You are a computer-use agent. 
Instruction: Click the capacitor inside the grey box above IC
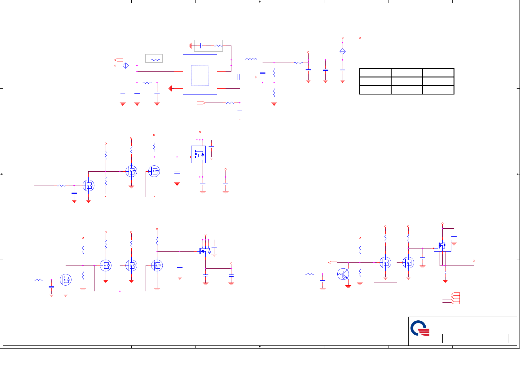coord(201,46)
